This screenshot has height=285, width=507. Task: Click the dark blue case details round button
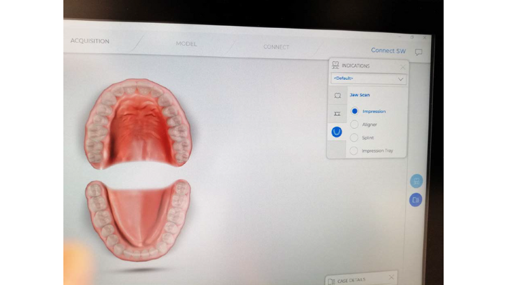pos(416,199)
